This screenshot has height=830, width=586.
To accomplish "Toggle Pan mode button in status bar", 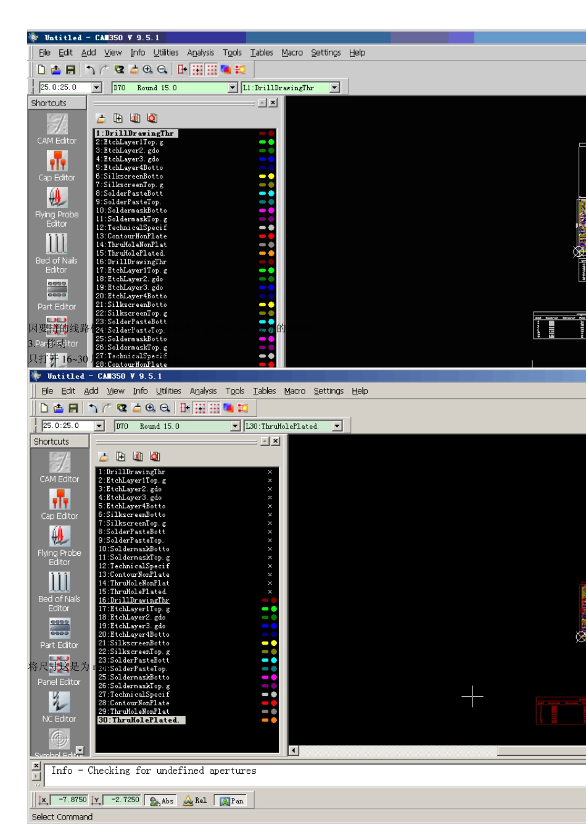I will [x=231, y=800].
